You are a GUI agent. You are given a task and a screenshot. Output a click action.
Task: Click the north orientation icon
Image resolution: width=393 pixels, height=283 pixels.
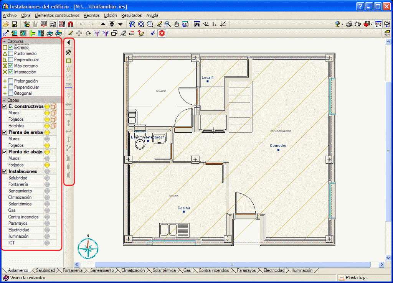tap(5, 33)
